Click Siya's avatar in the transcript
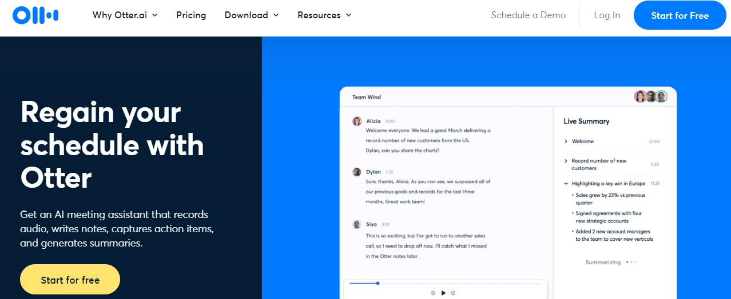The height and width of the screenshot is (299, 731). (x=357, y=224)
